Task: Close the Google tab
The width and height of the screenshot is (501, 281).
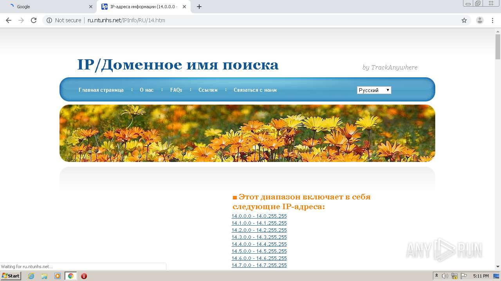Action: click(x=91, y=7)
